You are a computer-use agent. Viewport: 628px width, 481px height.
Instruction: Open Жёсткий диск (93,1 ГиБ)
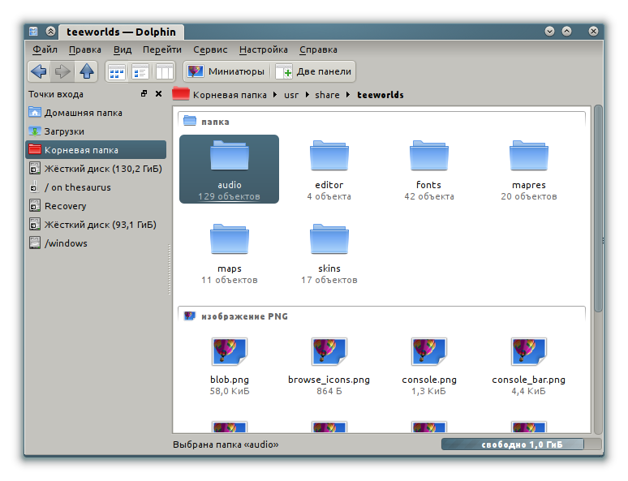pos(96,225)
